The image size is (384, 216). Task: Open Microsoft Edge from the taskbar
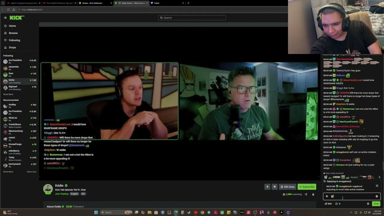(176, 212)
